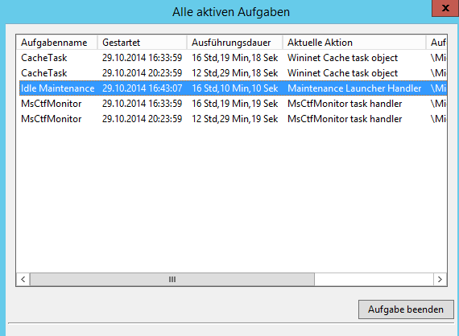
Task: Click the horizontal scrollbar thumb
Action: tap(172, 279)
